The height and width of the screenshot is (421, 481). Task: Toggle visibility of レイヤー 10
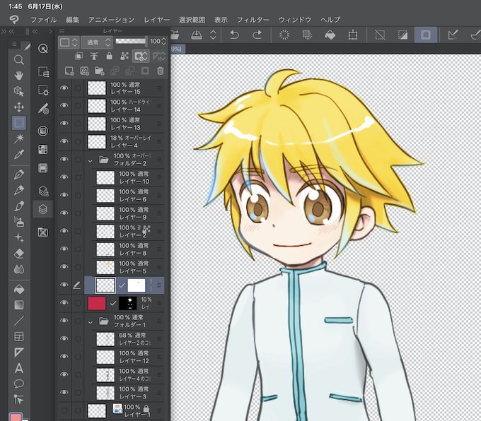(64, 177)
